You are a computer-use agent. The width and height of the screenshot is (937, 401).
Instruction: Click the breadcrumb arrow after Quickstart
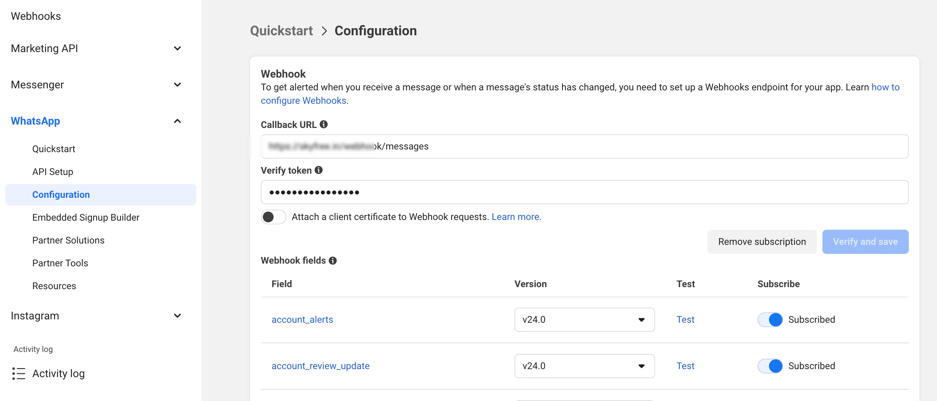324,31
